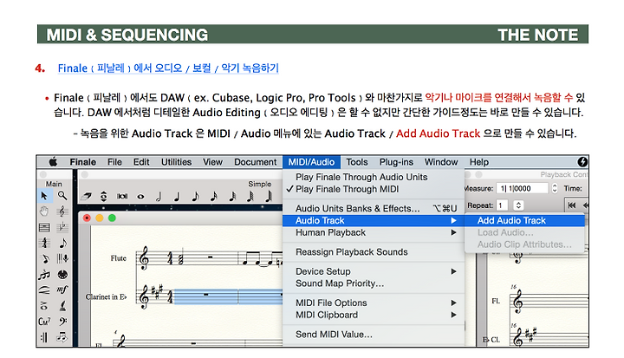This screenshot has width=624, height=358.
Task: Open the View menu
Action: tap(212, 162)
